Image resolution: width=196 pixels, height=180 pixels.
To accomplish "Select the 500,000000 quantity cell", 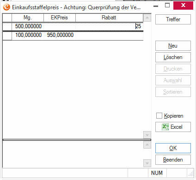I will tap(28, 26).
